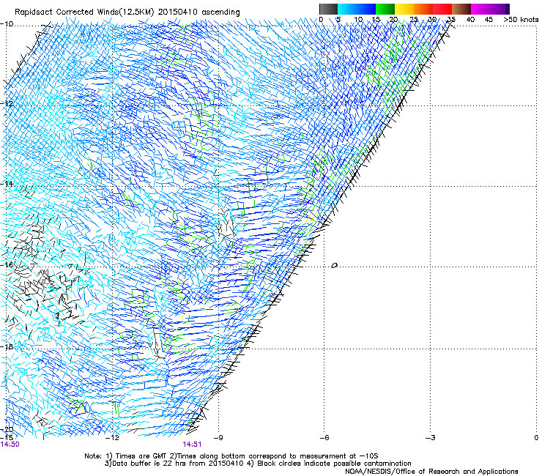This screenshot has width=542, height=476.
Task: Click the '-3' longitude label on the bottom axis
Action: 431,438
